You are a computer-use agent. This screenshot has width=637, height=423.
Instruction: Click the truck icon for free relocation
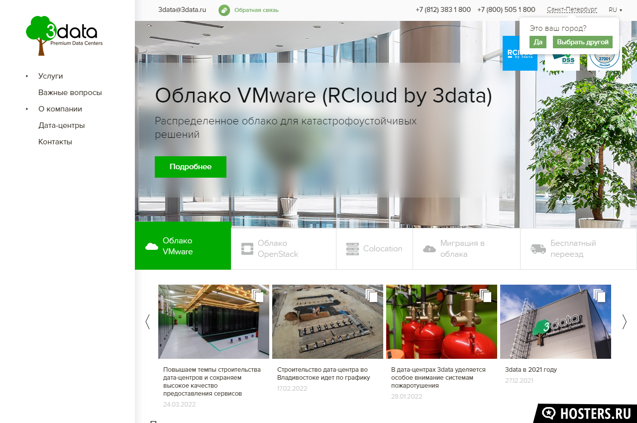click(538, 249)
